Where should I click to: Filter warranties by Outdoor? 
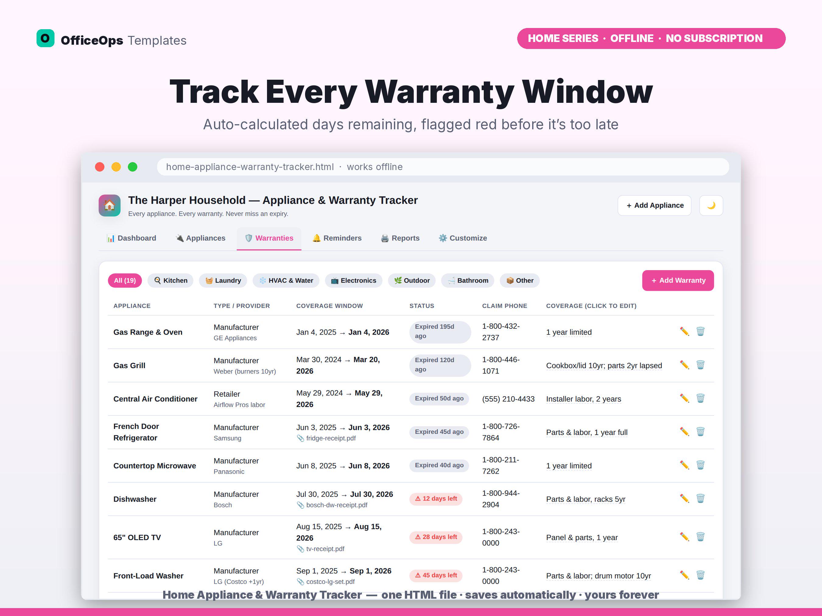pyautogui.click(x=412, y=280)
